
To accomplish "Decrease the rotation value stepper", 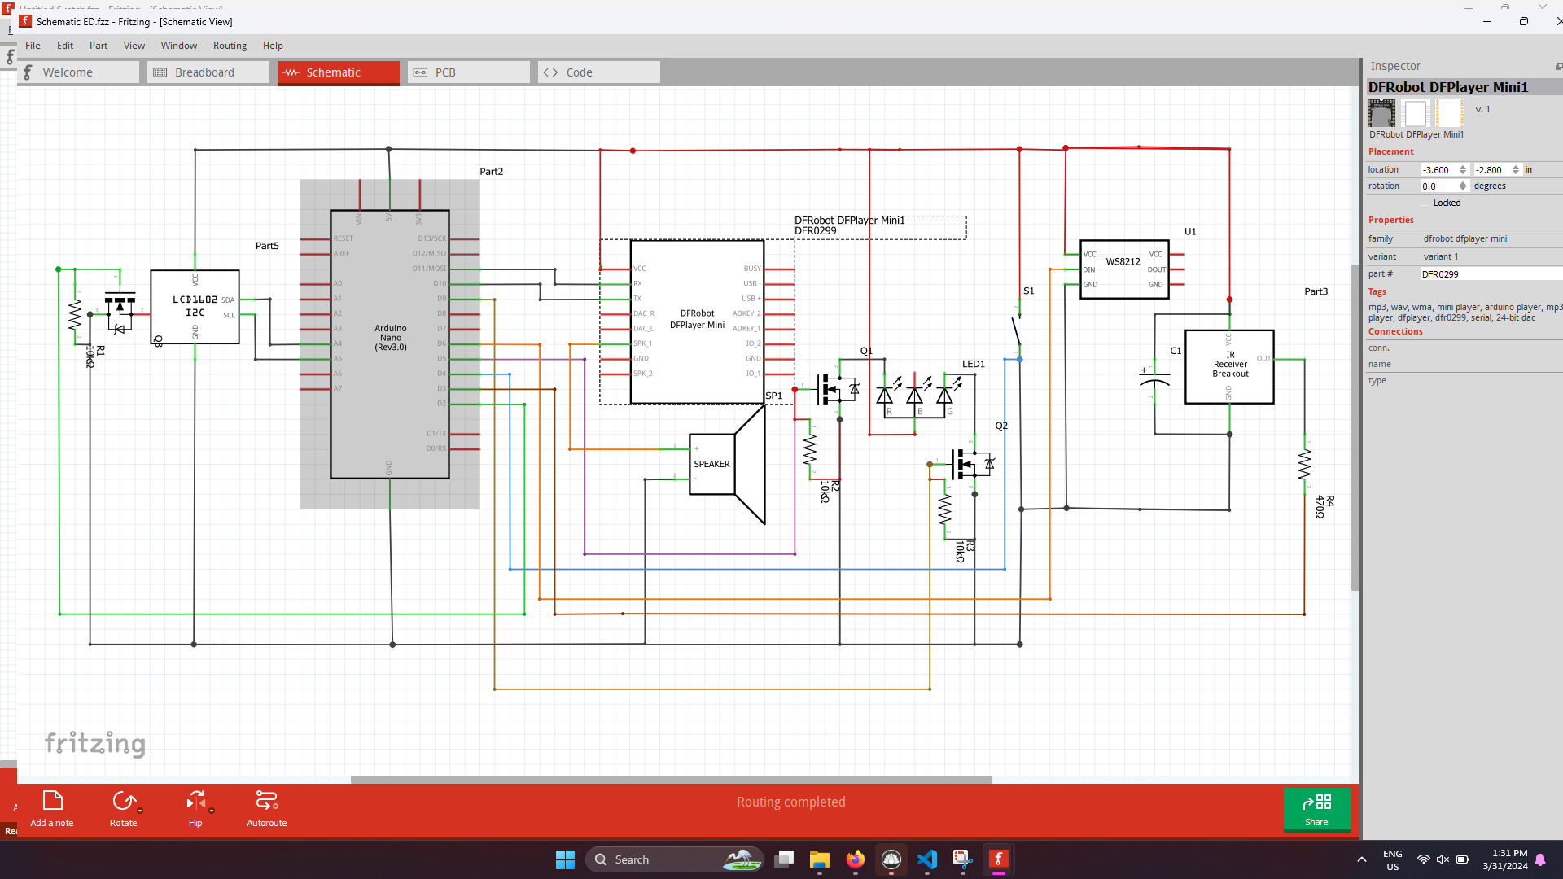I will click(x=1463, y=190).
